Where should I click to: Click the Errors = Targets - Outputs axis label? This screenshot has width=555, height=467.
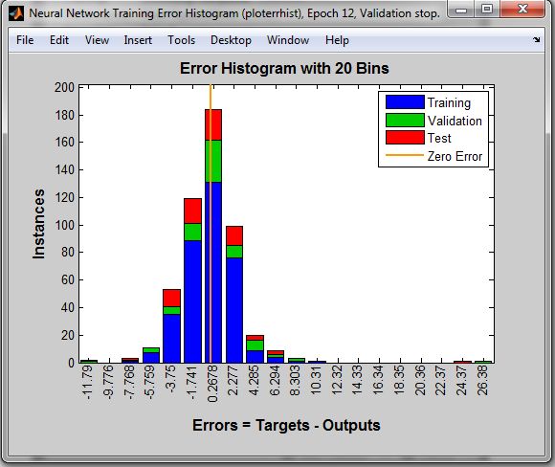pyautogui.click(x=286, y=425)
